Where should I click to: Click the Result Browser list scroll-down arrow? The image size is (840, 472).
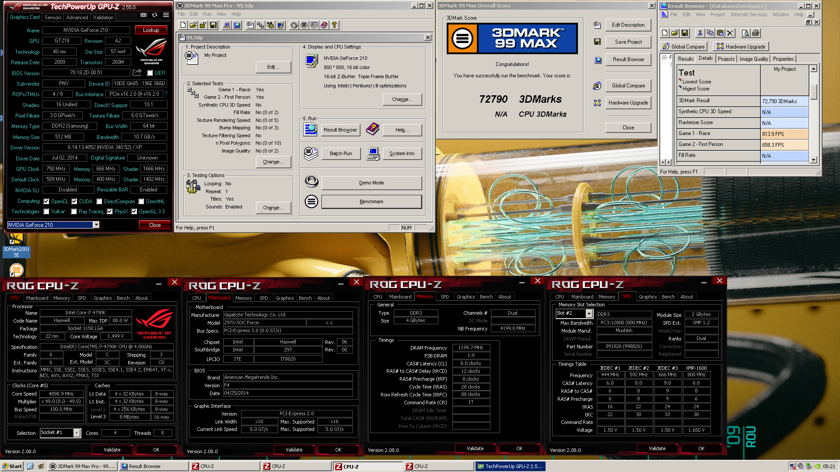point(814,160)
